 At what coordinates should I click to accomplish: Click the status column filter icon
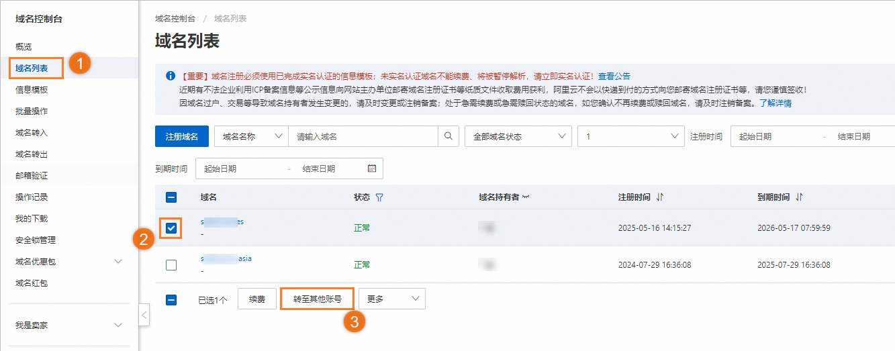coord(379,197)
